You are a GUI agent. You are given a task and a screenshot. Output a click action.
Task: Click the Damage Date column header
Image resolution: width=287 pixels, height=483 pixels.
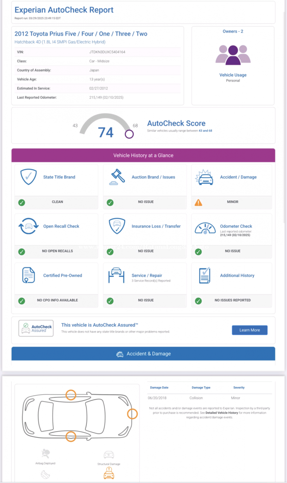159,388
